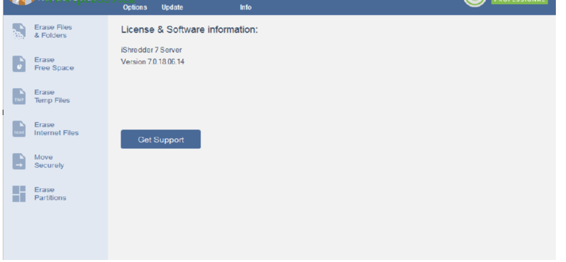Click the Erase Files & Folders icon

pyautogui.click(x=19, y=31)
